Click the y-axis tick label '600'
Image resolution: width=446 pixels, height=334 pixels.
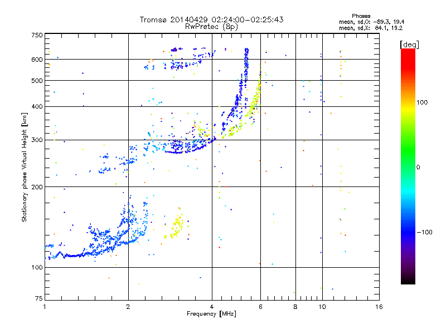pyautogui.click(x=37, y=60)
